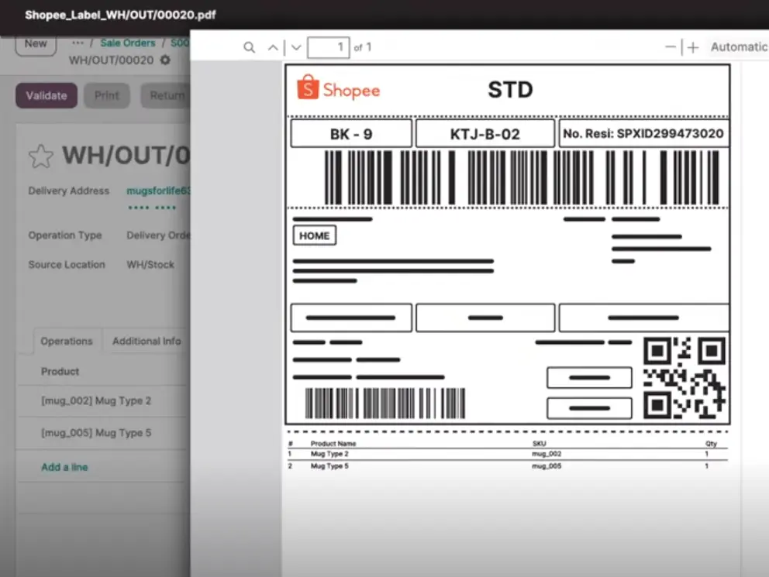Click the WH/Stock source location value
Viewport: 769px width, 577px height.
click(150, 265)
